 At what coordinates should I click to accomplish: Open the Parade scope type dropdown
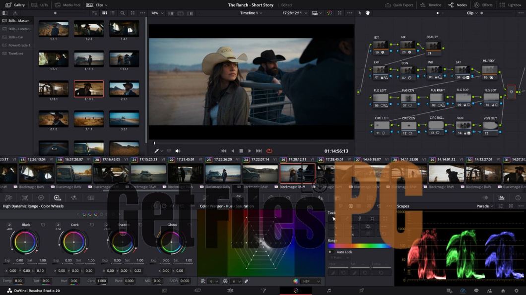click(x=485, y=206)
